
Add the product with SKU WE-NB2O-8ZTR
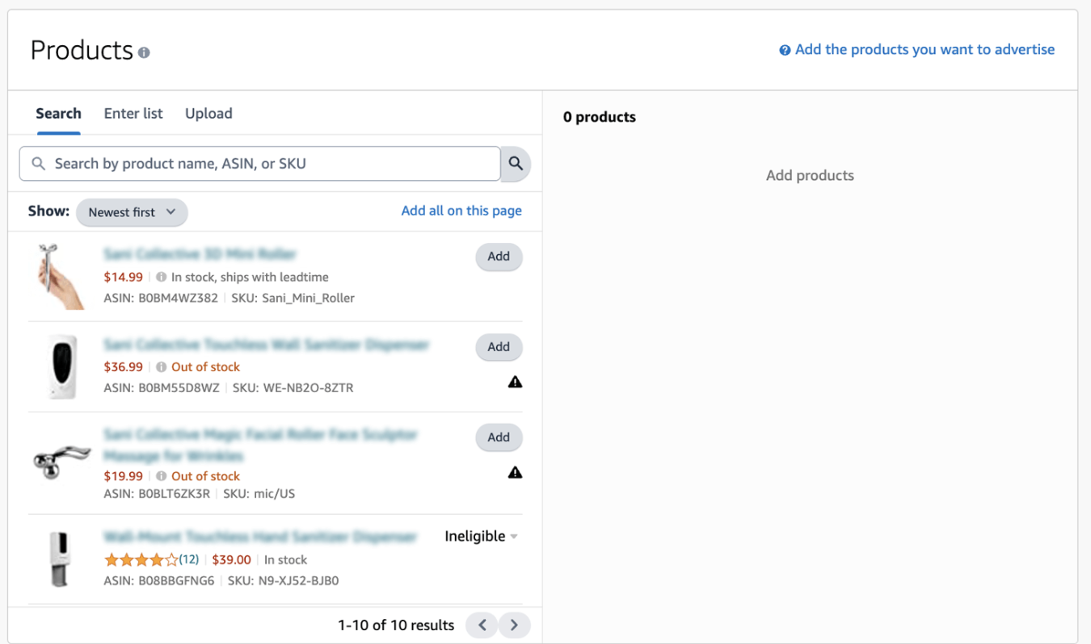click(x=499, y=347)
